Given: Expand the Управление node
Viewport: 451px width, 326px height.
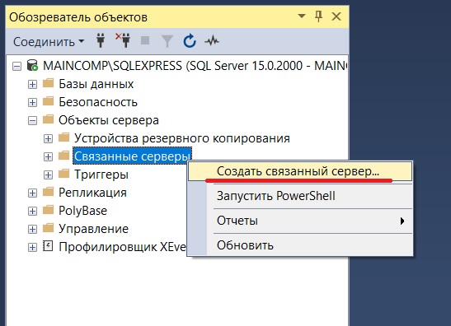Looking at the screenshot, I should tap(32, 229).
